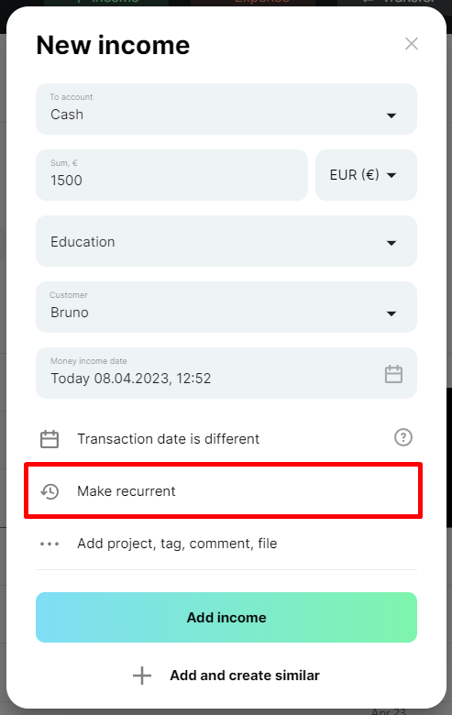Click the Add income button
Screen dimensions: 452x715
pyautogui.click(x=226, y=618)
